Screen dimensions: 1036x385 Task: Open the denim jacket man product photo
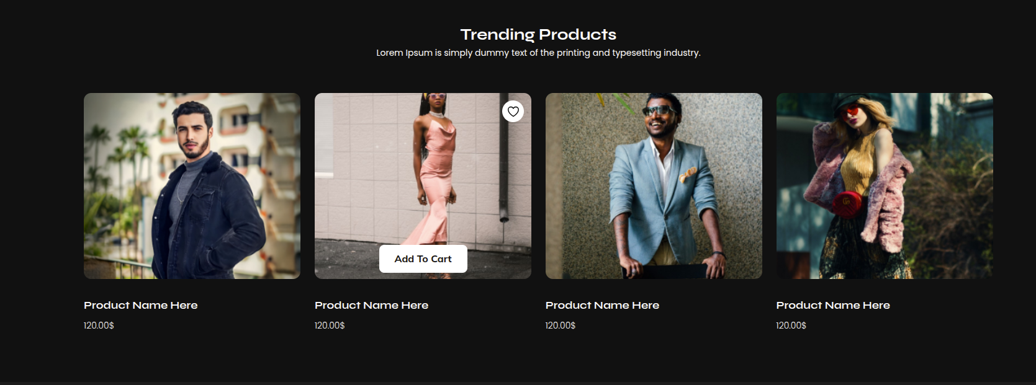(x=192, y=186)
